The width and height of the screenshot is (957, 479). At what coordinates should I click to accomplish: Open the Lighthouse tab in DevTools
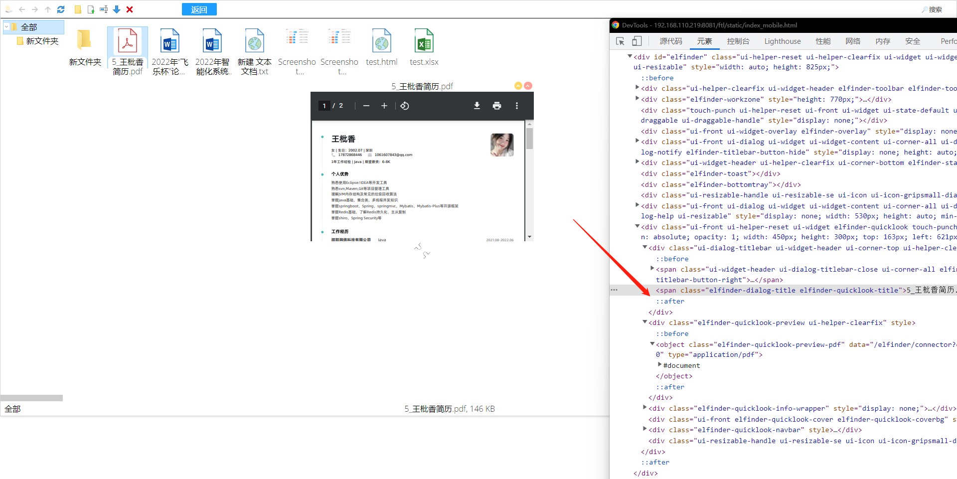point(782,41)
